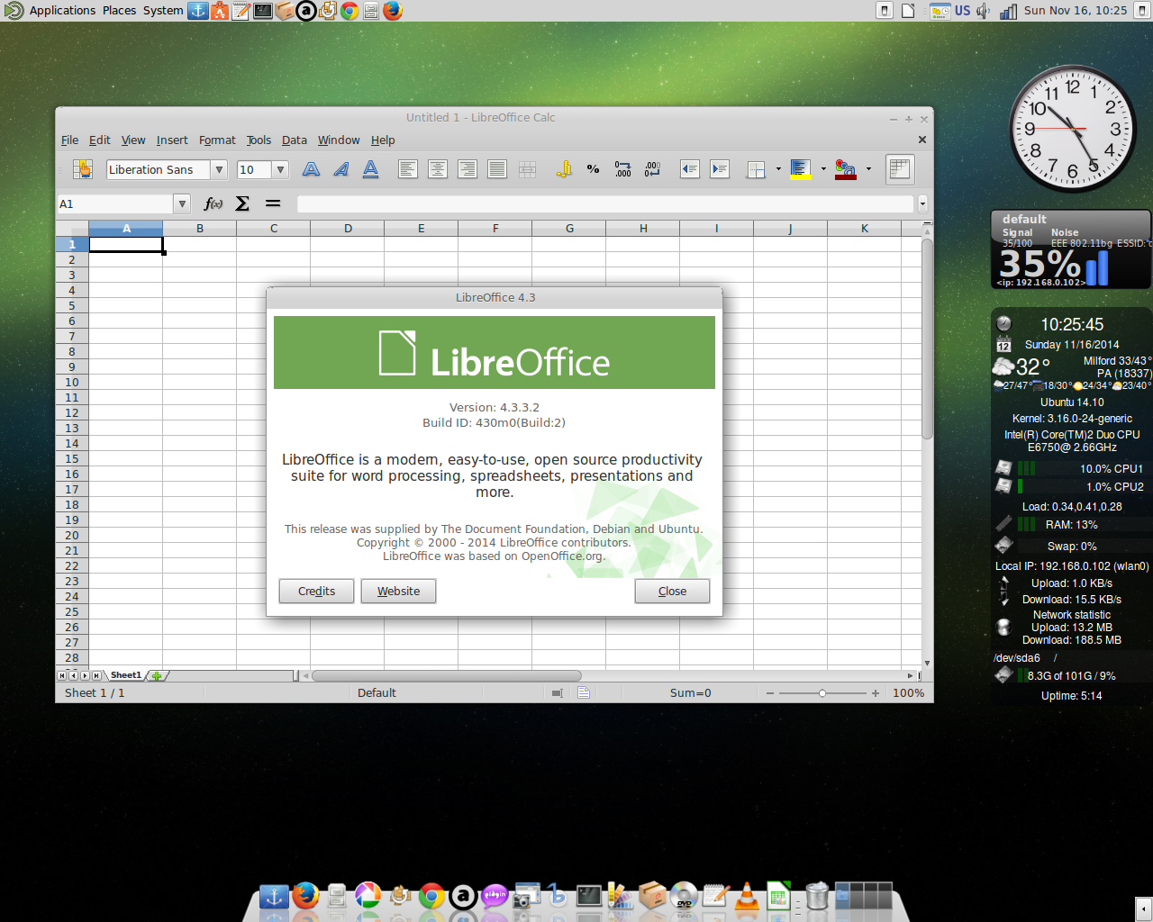1153x922 pixels.
Task: Open the Help menu
Action: point(383,140)
